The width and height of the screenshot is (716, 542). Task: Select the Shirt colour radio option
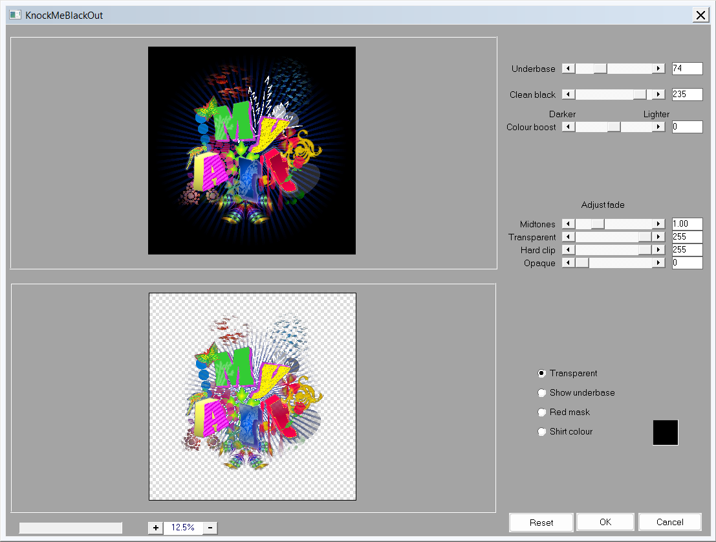[542, 431]
